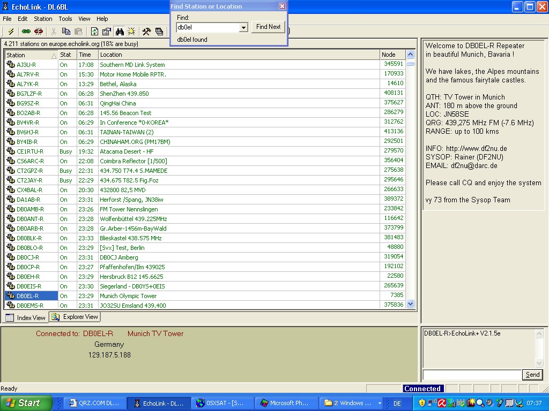Click the green Connect link toolbar icon
549x411 pixels.
coord(26,32)
